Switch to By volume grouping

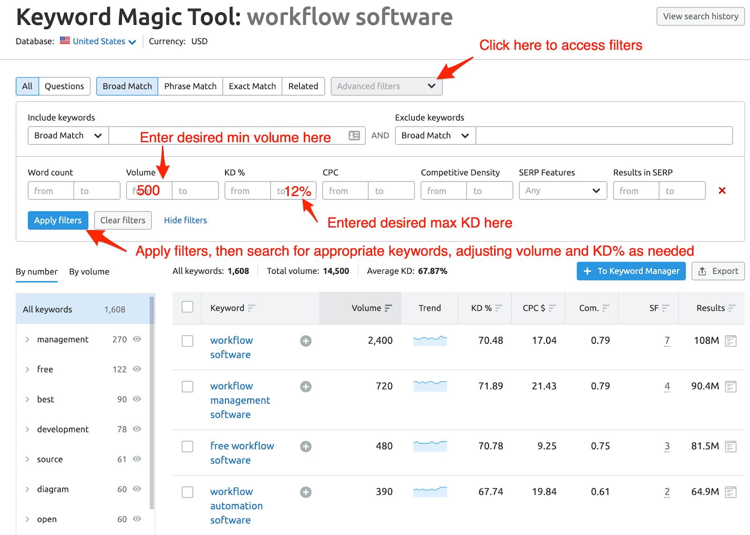coord(89,271)
